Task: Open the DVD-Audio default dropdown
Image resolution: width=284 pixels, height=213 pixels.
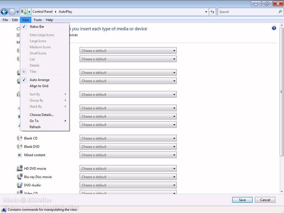Action: coord(128,185)
